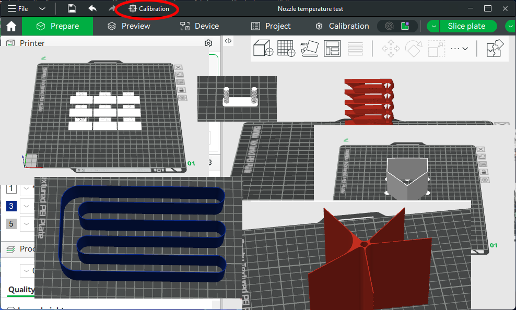Click the Slice plate button

[466, 26]
